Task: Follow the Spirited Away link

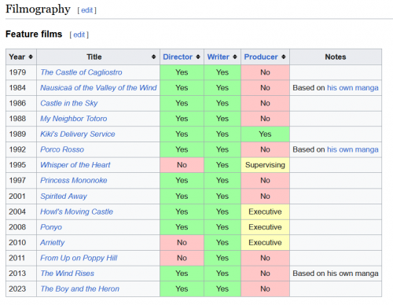Action: point(64,196)
